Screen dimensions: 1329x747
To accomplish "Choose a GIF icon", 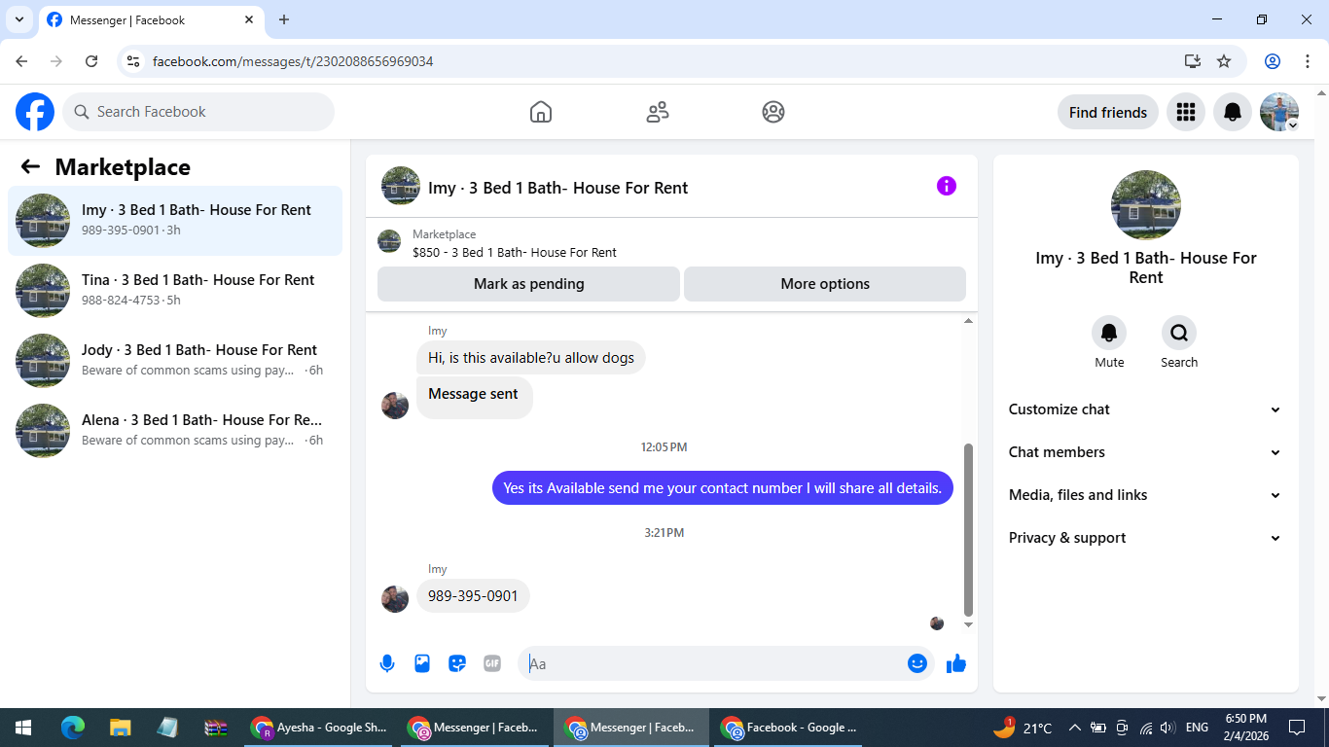I will click(x=492, y=663).
